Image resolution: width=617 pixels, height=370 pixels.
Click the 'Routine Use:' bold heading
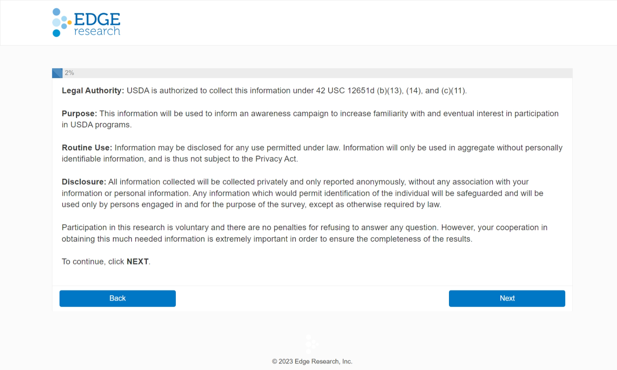point(87,148)
